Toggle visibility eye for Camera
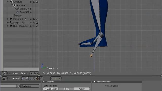162x91 pixels. 31,19
